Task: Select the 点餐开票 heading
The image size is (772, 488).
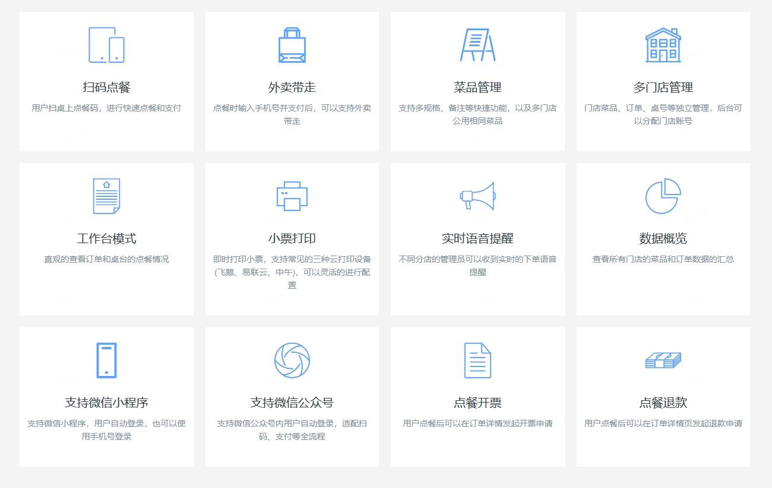Action: 477,403
